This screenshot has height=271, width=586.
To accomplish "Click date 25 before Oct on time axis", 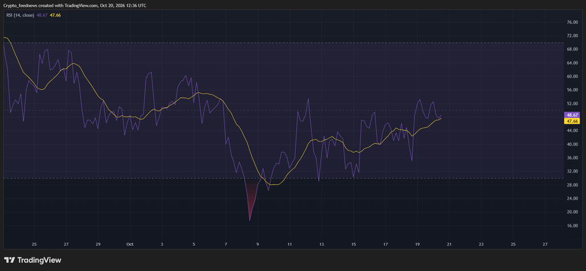I will [x=34, y=245].
